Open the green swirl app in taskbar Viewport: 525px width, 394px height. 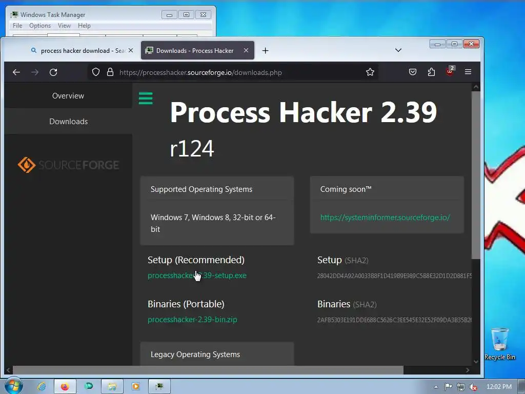88,386
